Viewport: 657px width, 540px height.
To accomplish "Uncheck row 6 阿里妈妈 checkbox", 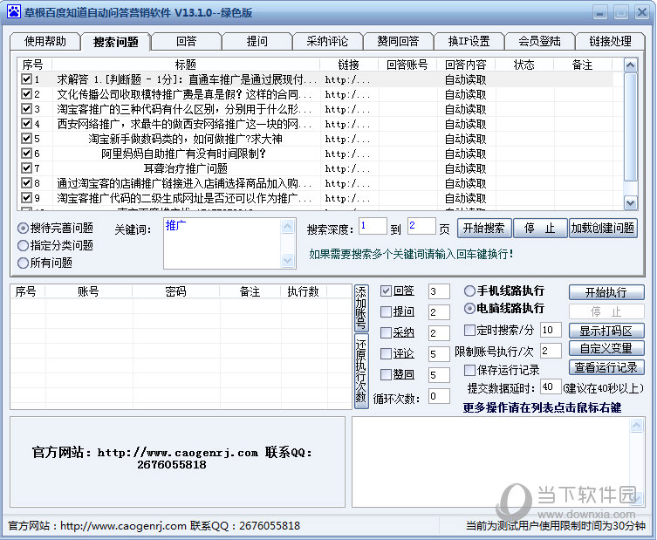I will click(x=26, y=154).
